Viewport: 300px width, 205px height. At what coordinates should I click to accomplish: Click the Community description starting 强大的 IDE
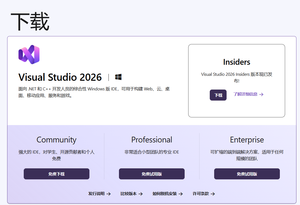click(x=57, y=155)
